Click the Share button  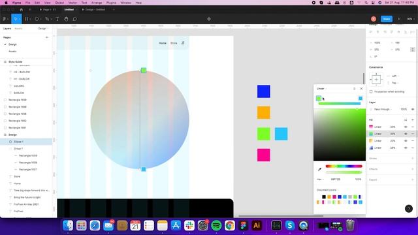click(x=387, y=19)
